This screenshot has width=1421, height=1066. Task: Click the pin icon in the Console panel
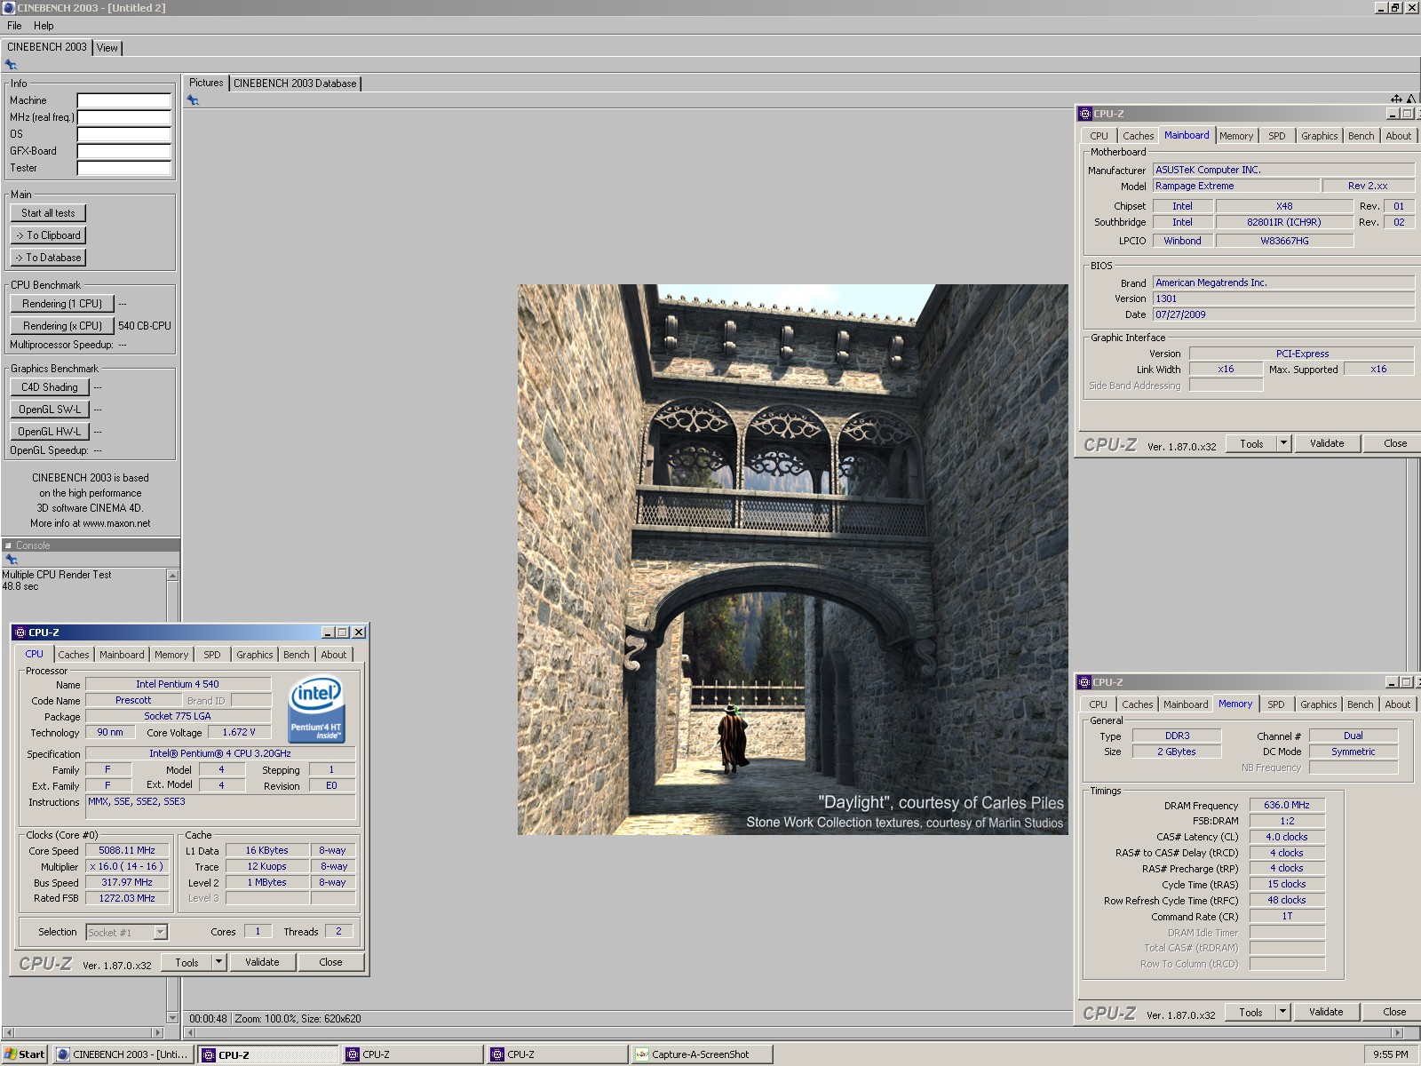tap(11, 560)
